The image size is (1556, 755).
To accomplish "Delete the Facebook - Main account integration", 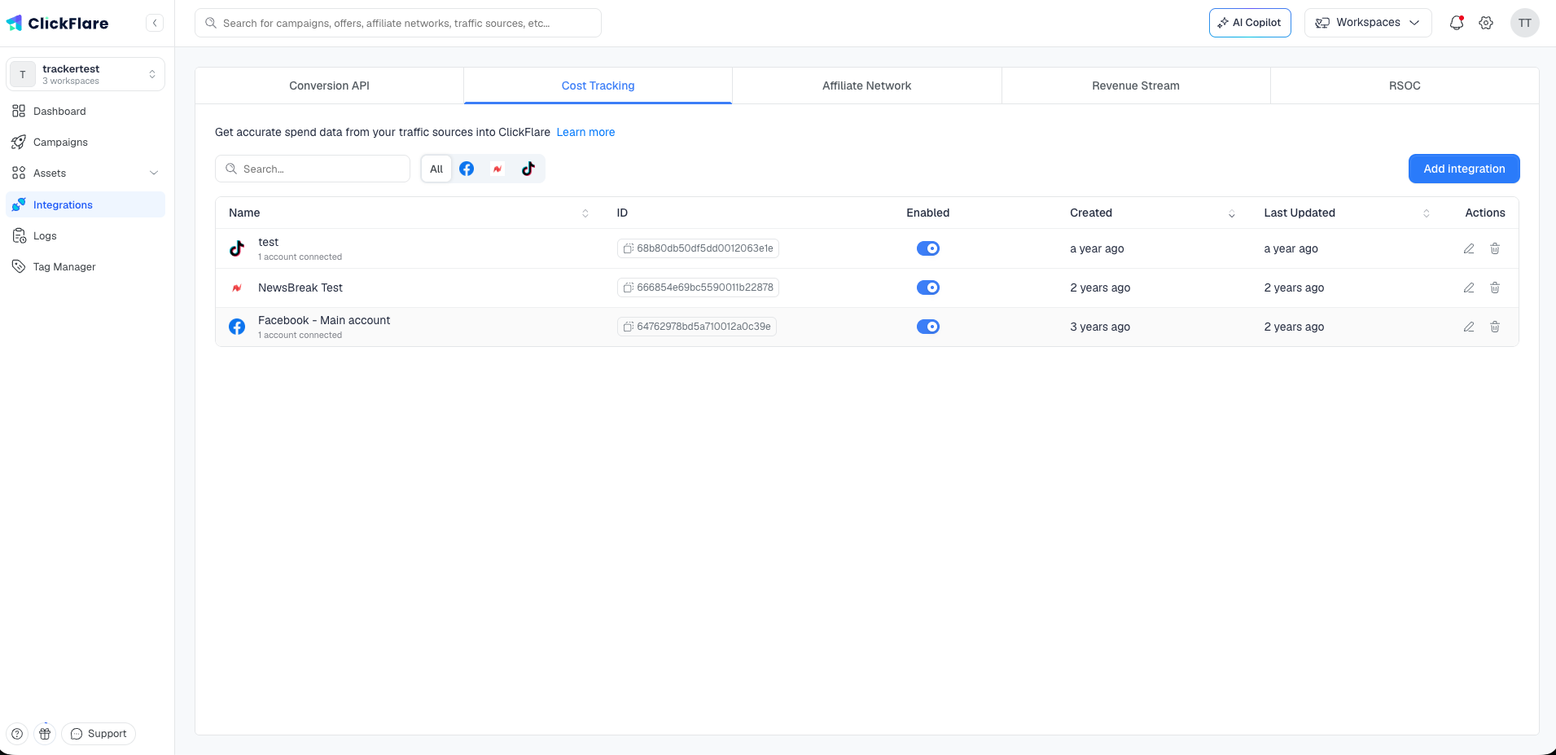I will tap(1495, 327).
